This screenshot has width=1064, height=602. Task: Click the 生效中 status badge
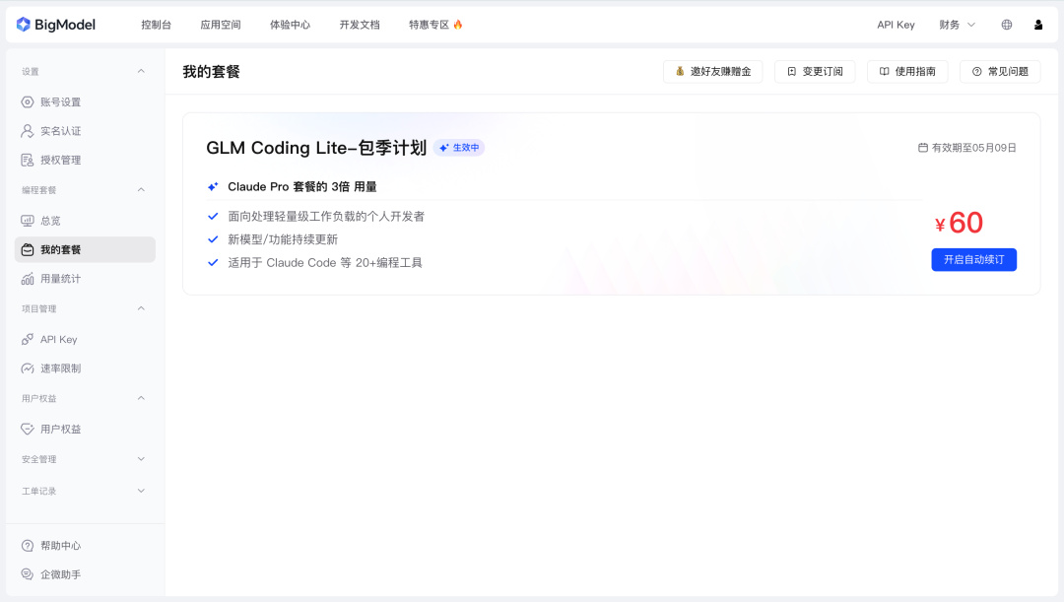pos(459,147)
